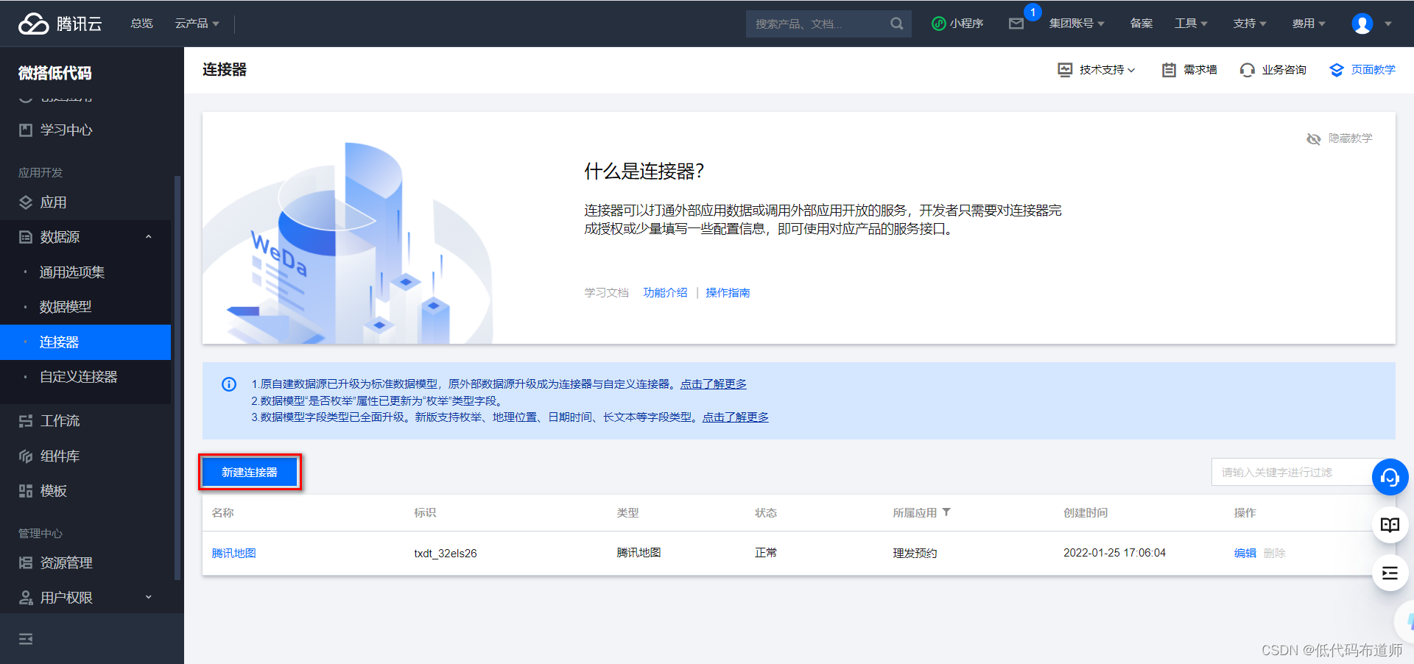Open the floating list menu button
Image resolution: width=1414 pixels, height=664 pixels.
click(x=1390, y=573)
